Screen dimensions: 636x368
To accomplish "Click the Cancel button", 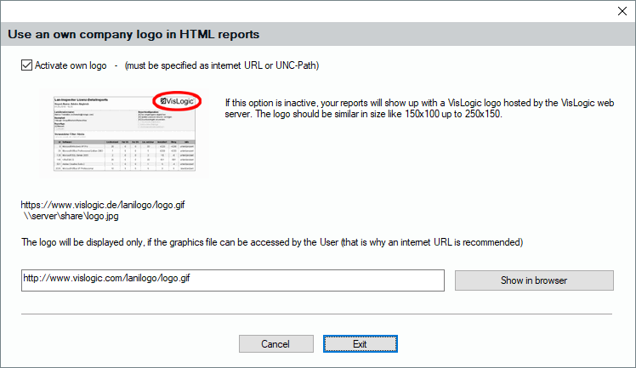I will tap(270, 344).
